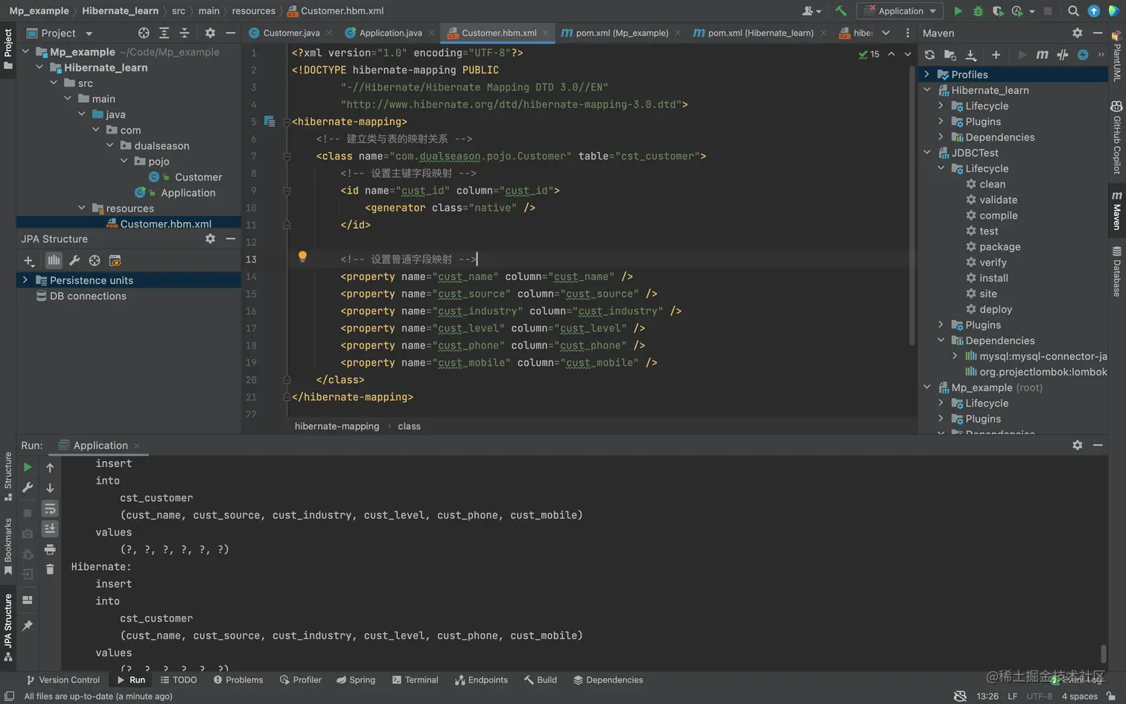Open Search Everywhere magnifier
This screenshot has width=1126, height=704.
pos(1073,11)
